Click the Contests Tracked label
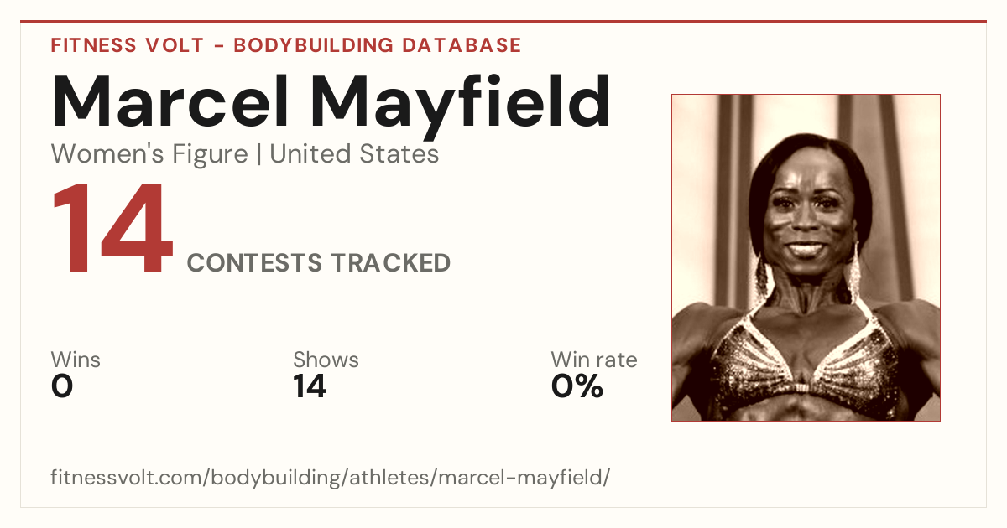 [319, 263]
